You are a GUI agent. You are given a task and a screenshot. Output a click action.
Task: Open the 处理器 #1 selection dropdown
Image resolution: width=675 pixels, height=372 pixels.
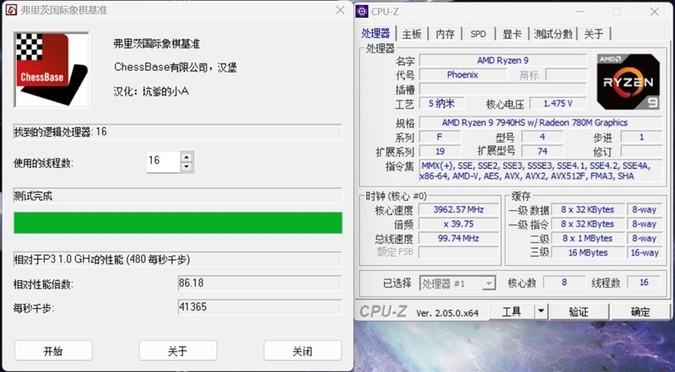click(457, 283)
